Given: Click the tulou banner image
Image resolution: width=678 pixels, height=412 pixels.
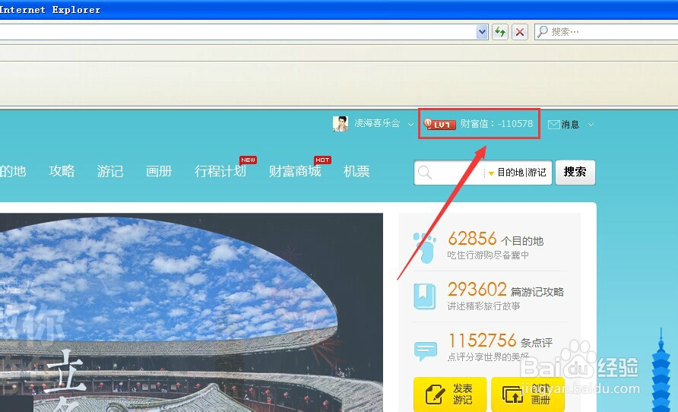Looking at the screenshot, I should point(191,312).
